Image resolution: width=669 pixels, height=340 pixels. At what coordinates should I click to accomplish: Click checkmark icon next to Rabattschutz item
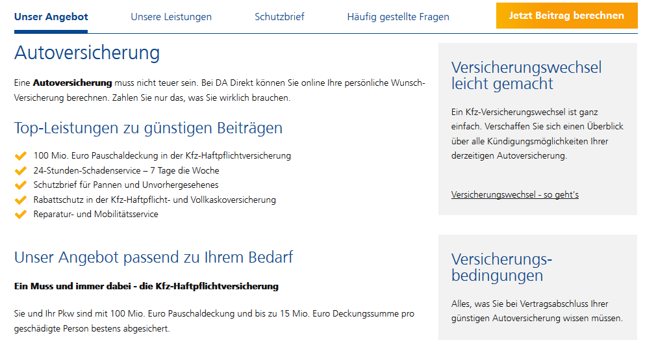(20, 200)
